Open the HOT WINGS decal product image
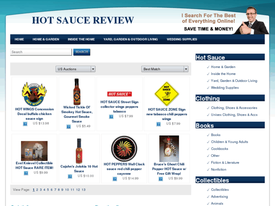Viewport: 275px width, 206px height. tap(34, 94)
